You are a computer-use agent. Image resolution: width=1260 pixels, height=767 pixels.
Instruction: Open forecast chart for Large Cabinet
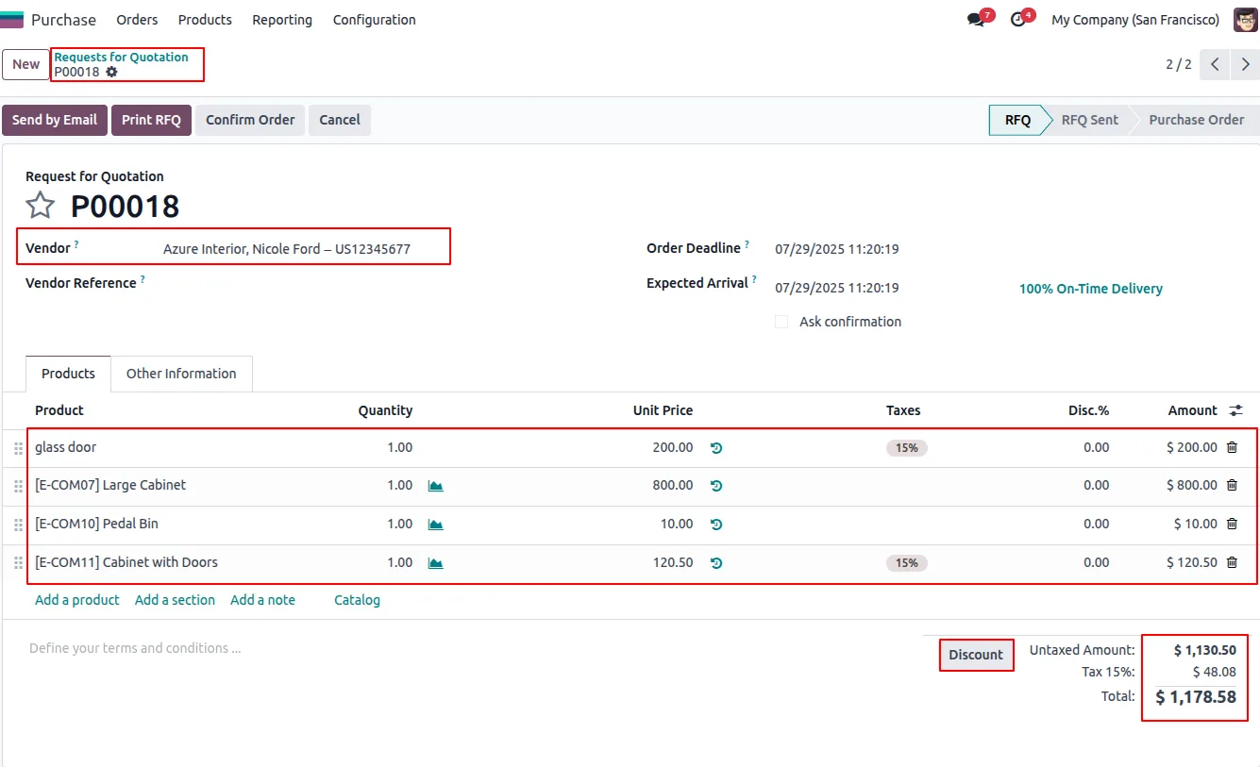(x=435, y=486)
